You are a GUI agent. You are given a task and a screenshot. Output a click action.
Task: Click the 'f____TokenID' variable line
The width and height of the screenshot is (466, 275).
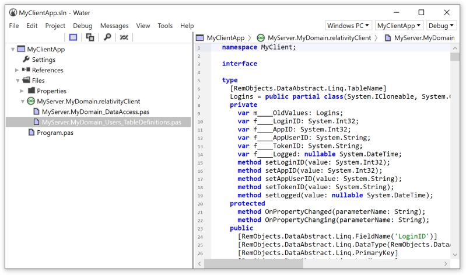coord(300,146)
